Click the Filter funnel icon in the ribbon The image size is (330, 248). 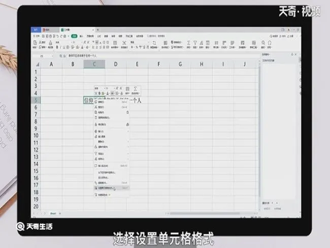click(195, 43)
